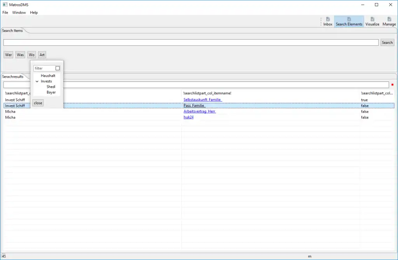Maximize the MatrosDMS window
398x260 pixels.
(x=376, y=5)
